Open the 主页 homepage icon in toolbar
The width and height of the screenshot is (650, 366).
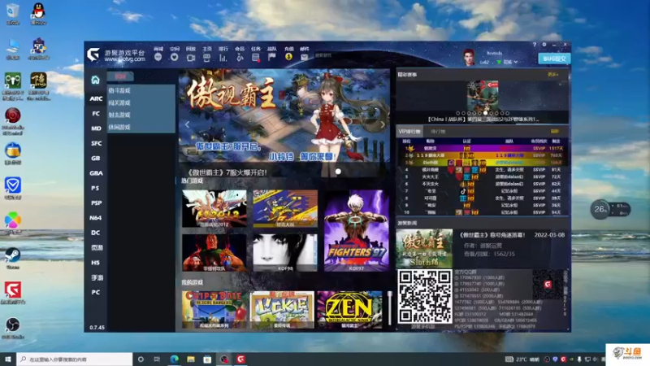click(x=206, y=58)
